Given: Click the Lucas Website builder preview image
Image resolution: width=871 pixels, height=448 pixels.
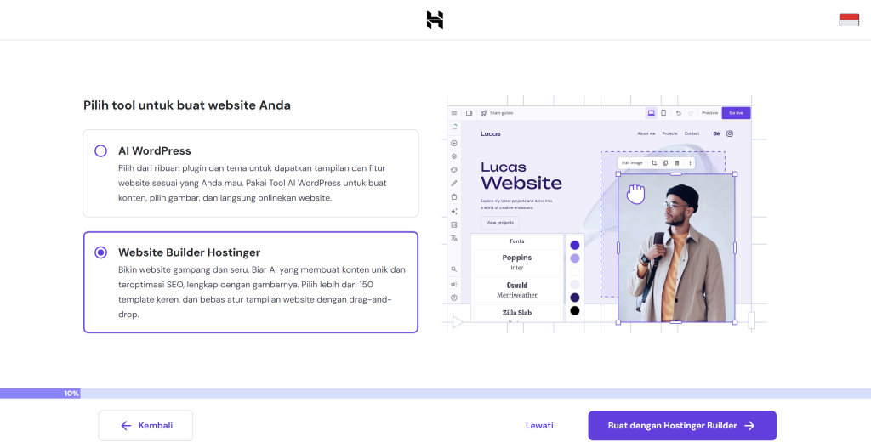Looking at the screenshot, I should pyautogui.click(x=606, y=214).
